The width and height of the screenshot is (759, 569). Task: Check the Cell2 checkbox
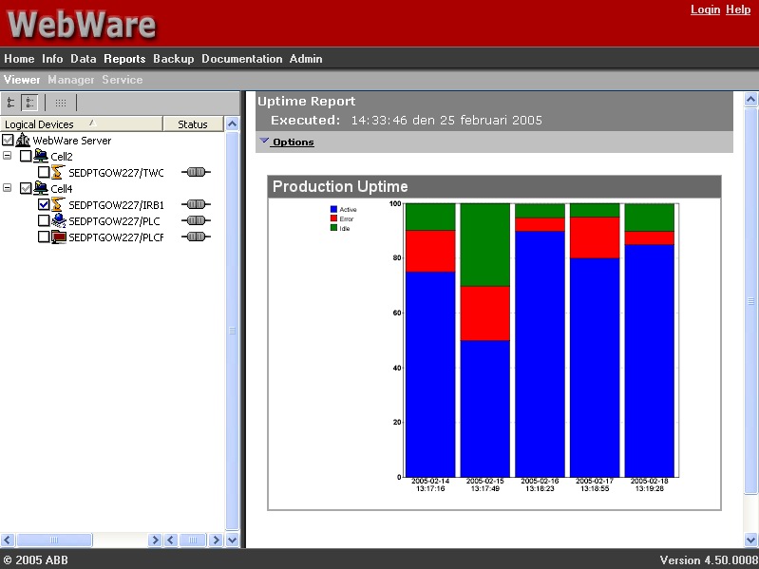point(26,156)
